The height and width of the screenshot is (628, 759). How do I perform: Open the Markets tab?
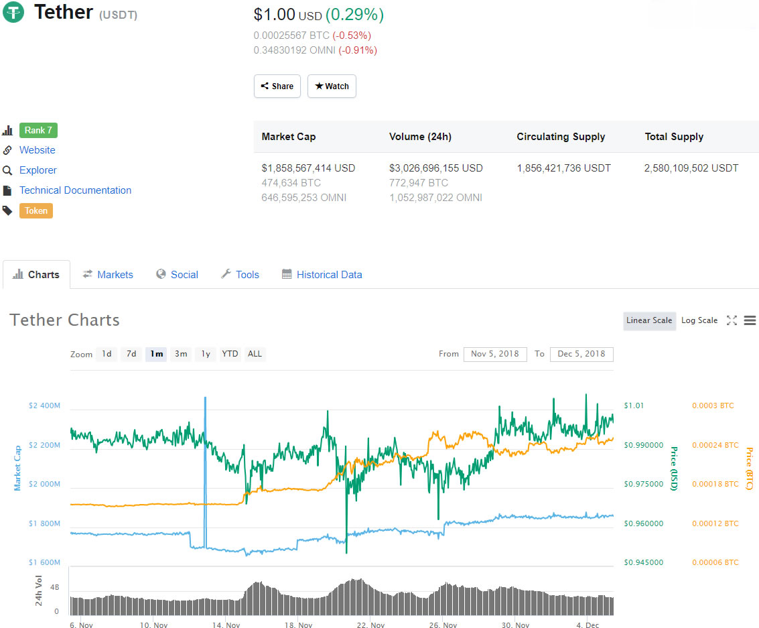tap(108, 275)
